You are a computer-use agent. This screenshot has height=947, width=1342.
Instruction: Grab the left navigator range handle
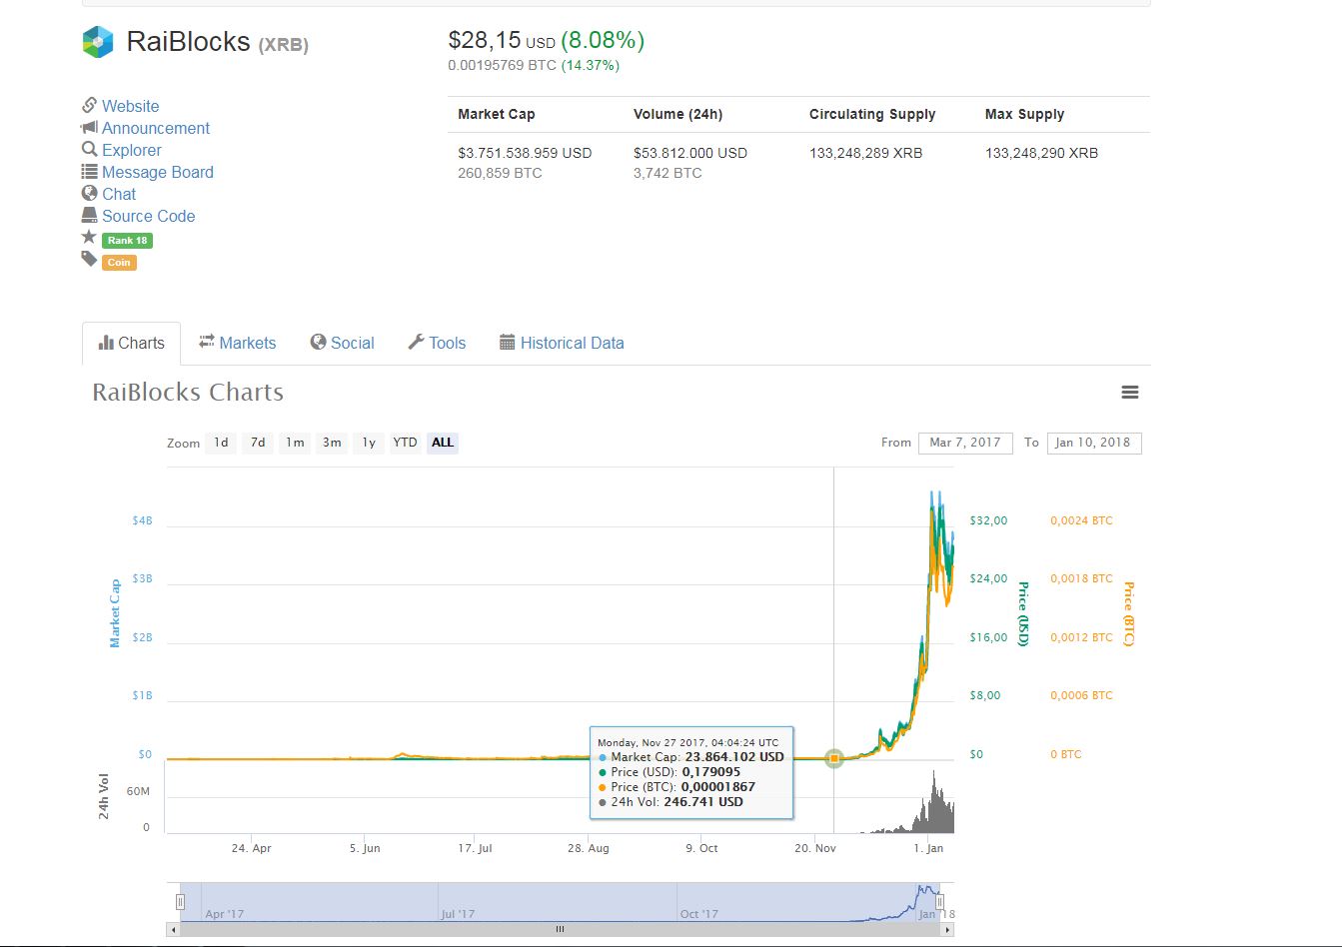[180, 902]
